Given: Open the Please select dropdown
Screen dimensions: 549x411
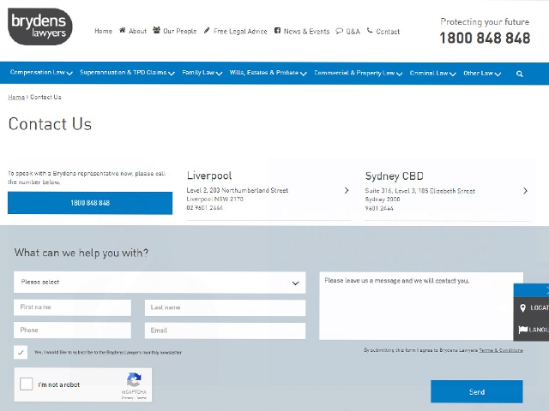Looking at the screenshot, I should pos(160,282).
